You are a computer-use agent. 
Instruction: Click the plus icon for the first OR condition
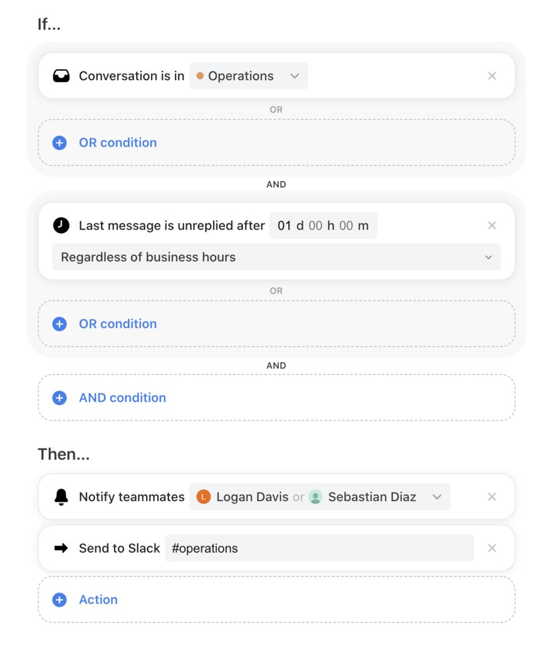[x=60, y=143]
